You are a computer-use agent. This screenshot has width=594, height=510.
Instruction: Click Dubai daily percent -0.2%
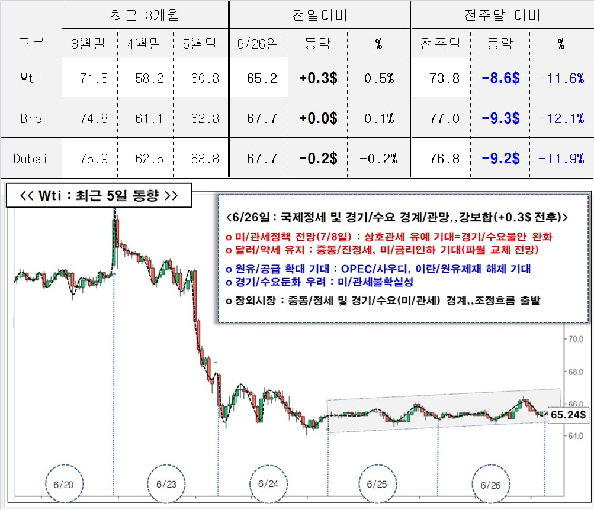(379, 159)
